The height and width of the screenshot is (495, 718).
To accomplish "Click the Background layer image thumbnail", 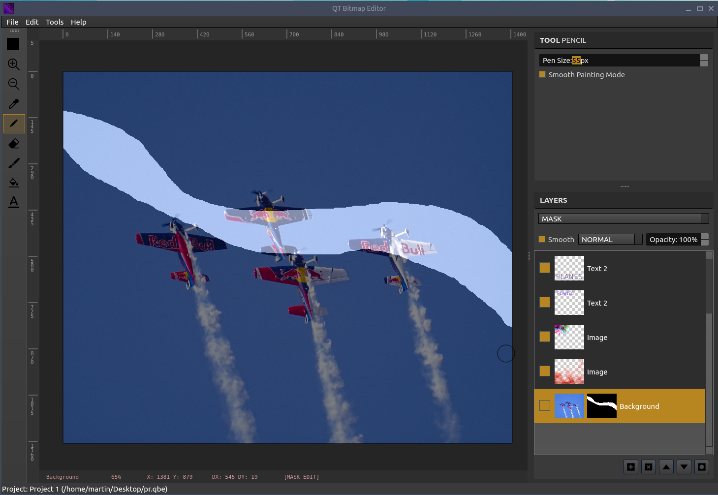I will (569, 406).
